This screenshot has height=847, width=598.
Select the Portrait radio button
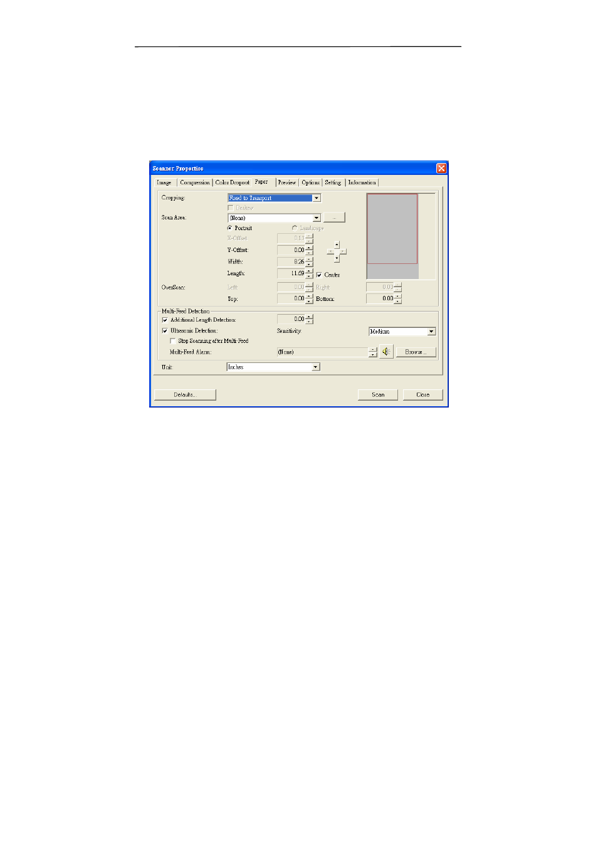click(230, 228)
